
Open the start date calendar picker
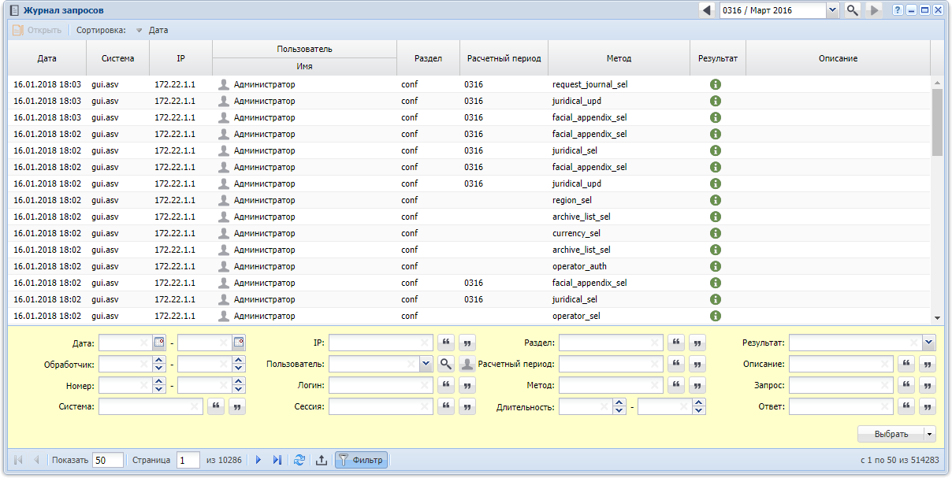pos(159,342)
